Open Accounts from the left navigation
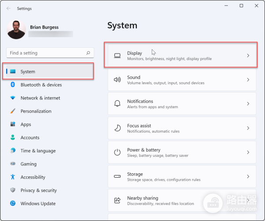The image size is (265, 221). coord(30,138)
